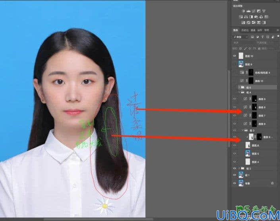The height and width of the screenshot is (221, 280).
Task: Toggle the layer filtering on/off switch
Action: (x=278, y=36)
